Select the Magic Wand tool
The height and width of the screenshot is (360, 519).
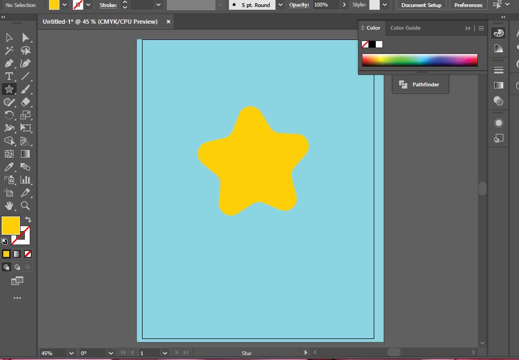pos(9,50)
